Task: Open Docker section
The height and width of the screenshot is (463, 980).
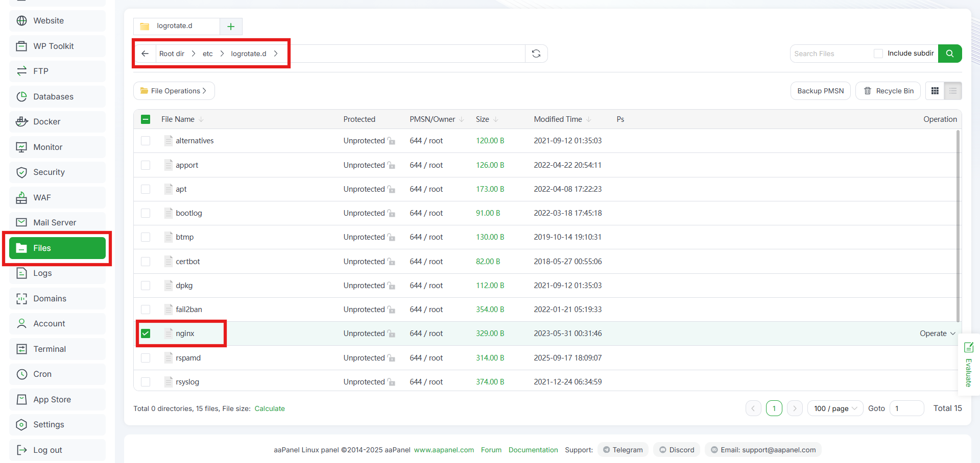Action: (x=57, y=122)
